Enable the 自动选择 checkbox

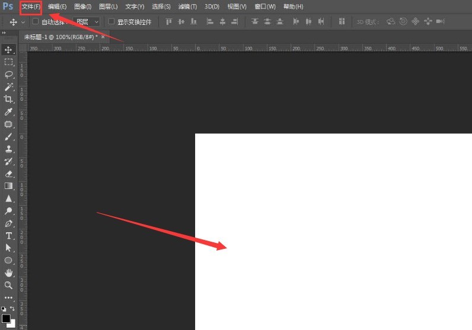tap(36, 21)
